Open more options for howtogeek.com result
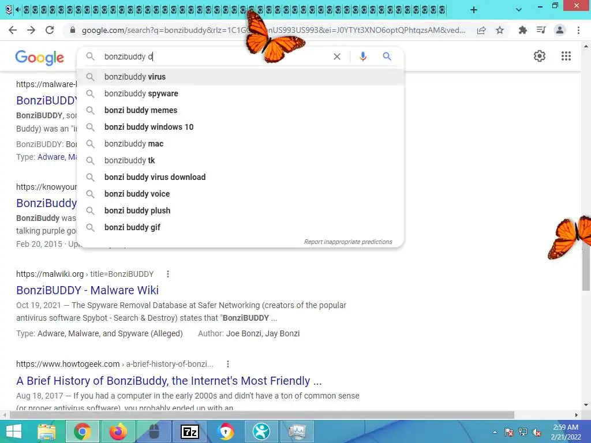Image resolution: width=591 pixels, height=443 pixels. (227, 364)
